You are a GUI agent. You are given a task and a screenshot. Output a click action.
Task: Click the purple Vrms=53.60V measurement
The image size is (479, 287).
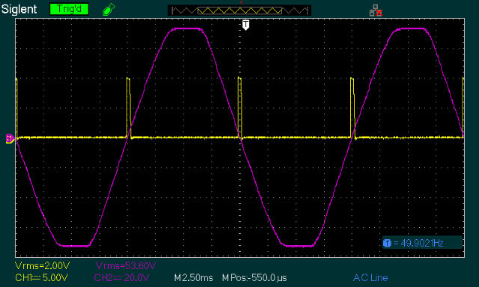tap(126, 265)
